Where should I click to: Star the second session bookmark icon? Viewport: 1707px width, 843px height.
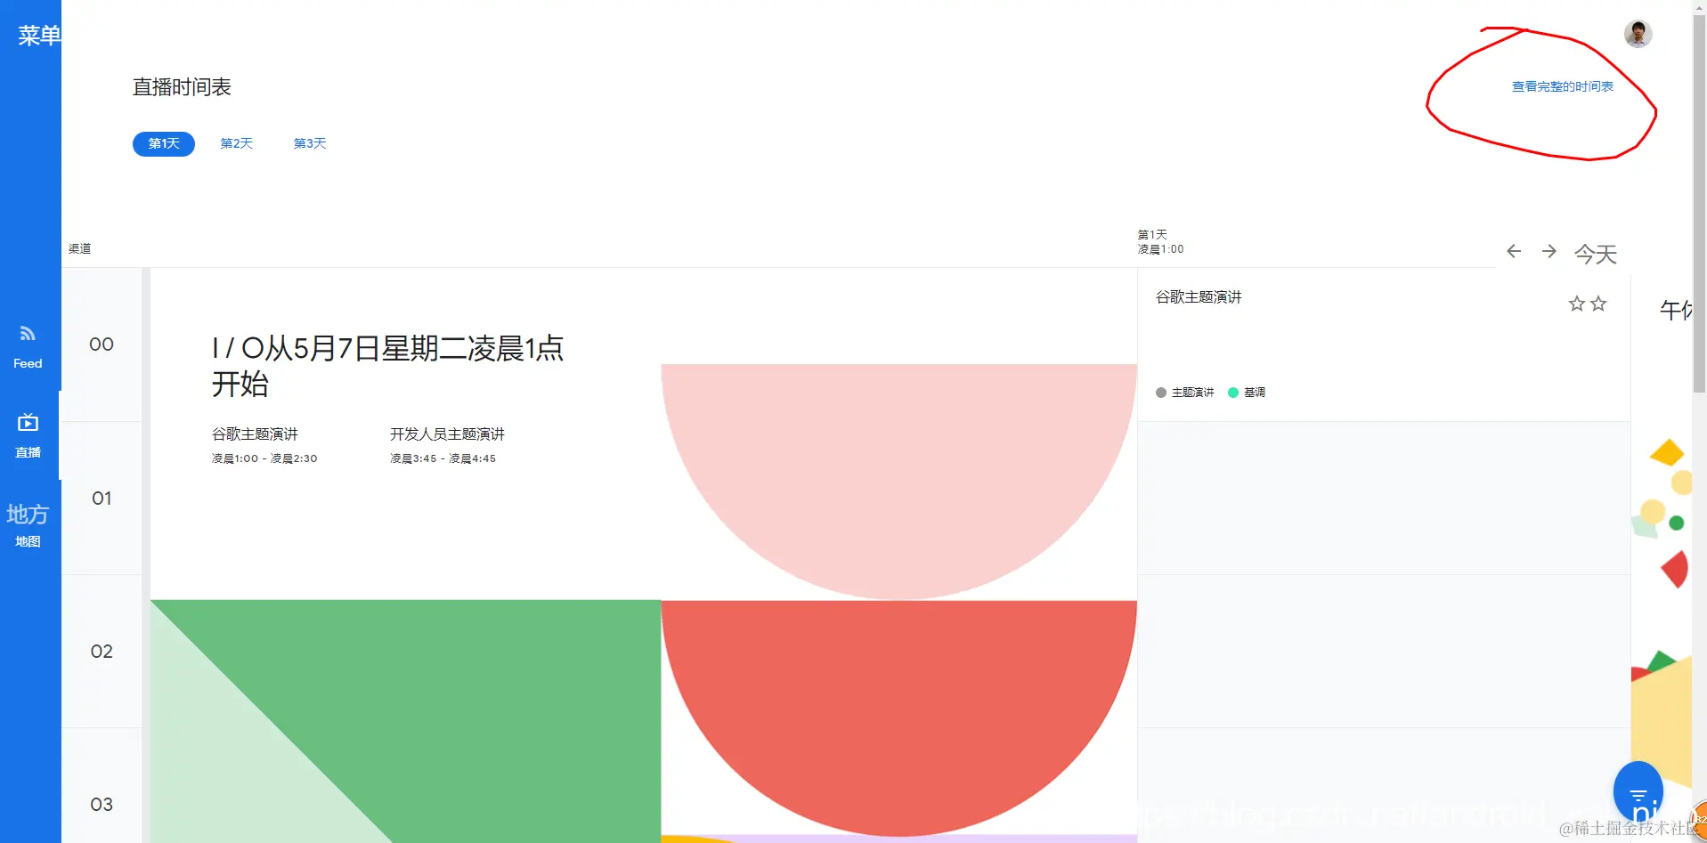tap(1598, 304)
